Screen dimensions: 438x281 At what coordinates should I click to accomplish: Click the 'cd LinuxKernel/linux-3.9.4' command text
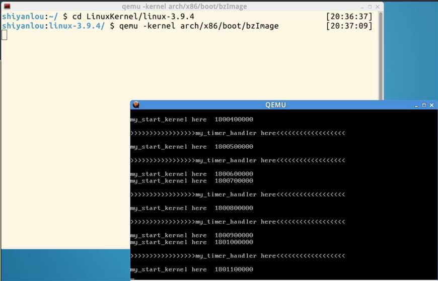coord(133,17)
